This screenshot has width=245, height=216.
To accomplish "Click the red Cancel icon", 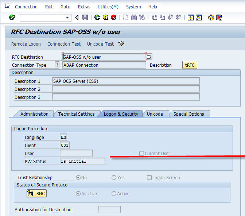I will 114,18.
